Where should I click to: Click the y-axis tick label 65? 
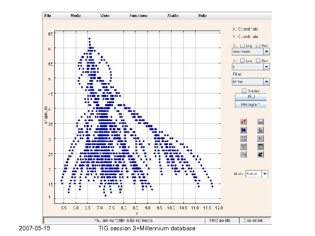[50, 34]
